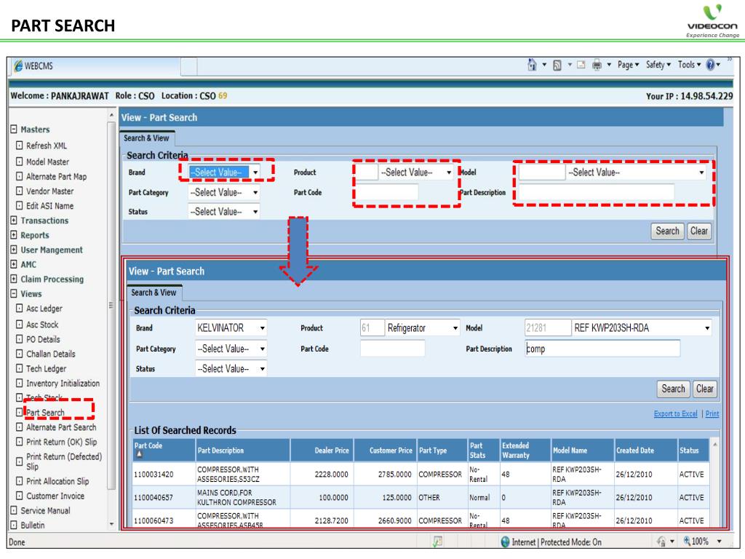The height and width of the screenshot is (559, 745).
Task: Open the upper Product Select Value dropdown
Action: 415,172
